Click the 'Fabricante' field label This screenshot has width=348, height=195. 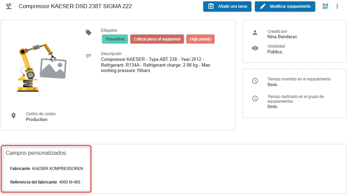[20, 169]
